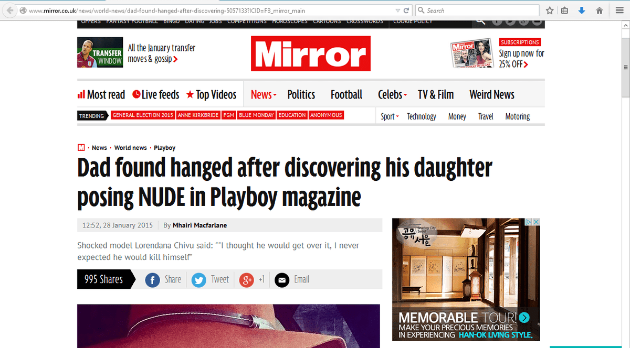Expand the Celebs dropdown menu
630x348 pixels.
(x=393, y=95)
